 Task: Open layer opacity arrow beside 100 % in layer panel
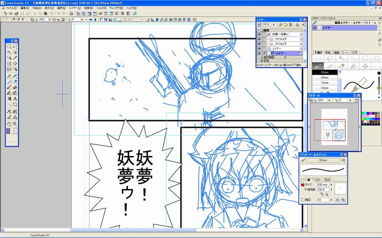click(273, 24)
